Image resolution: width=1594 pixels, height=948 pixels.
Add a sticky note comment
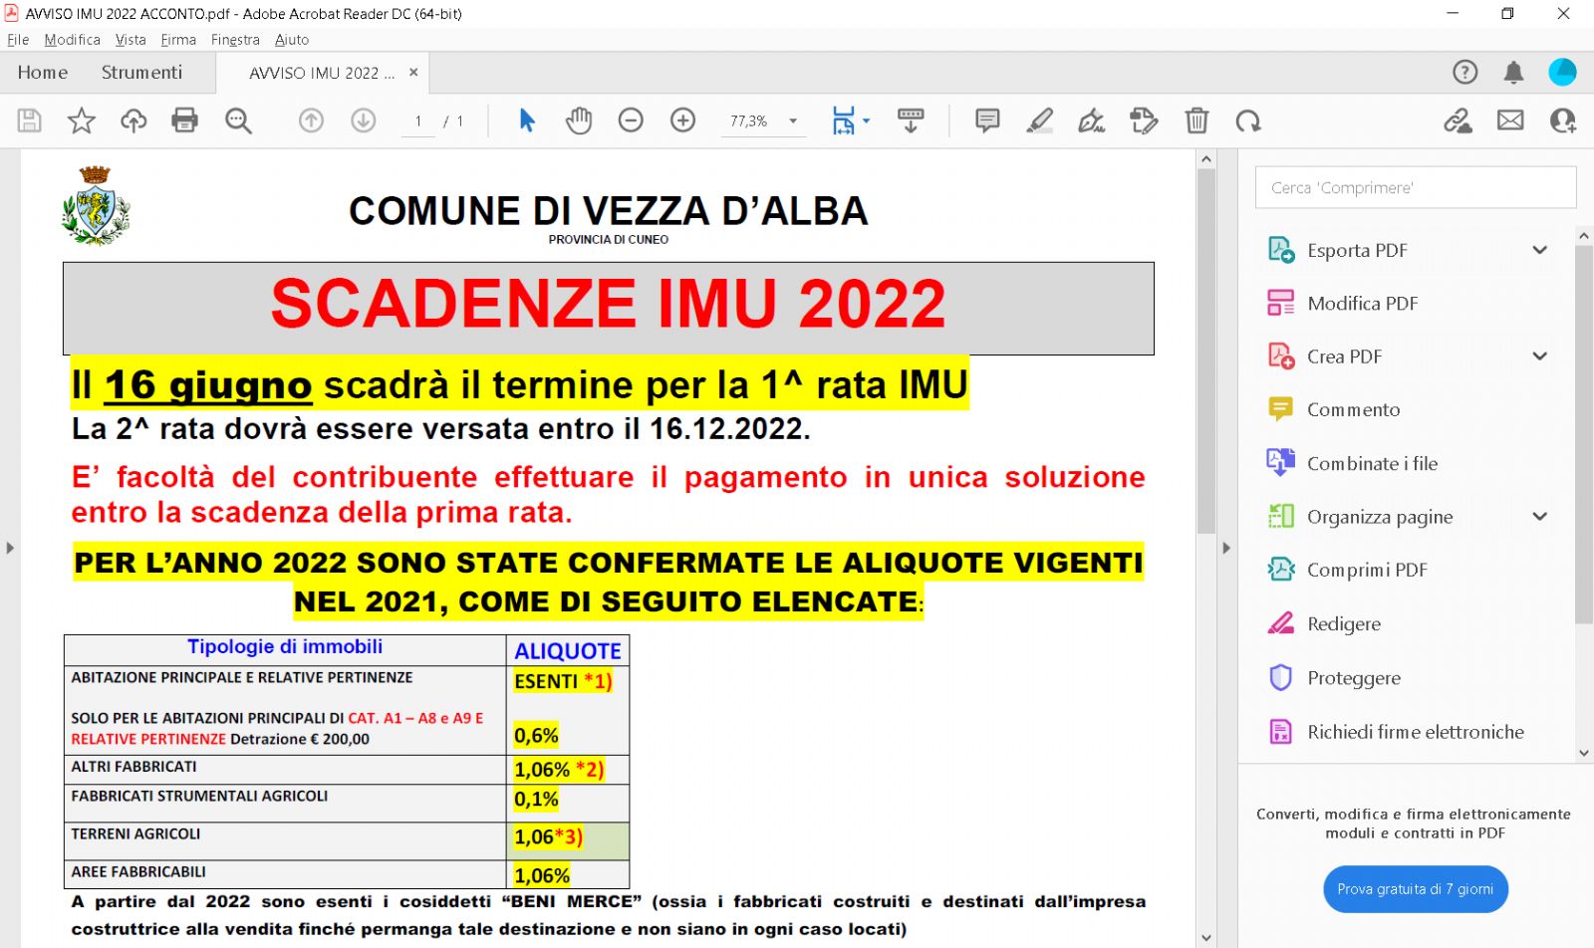tap(987, 120)
